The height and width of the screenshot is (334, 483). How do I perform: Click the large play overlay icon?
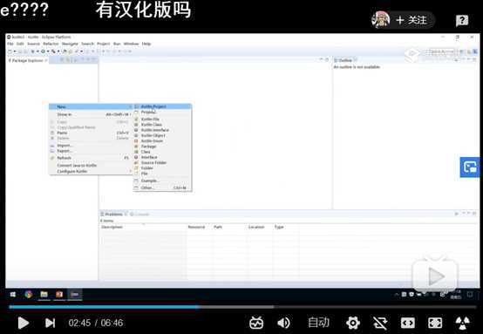(x=435, y=276)
